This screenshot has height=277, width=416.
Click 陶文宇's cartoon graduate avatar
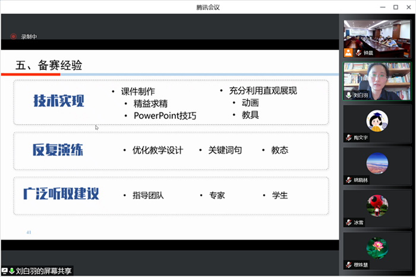(x=377, y=121)
